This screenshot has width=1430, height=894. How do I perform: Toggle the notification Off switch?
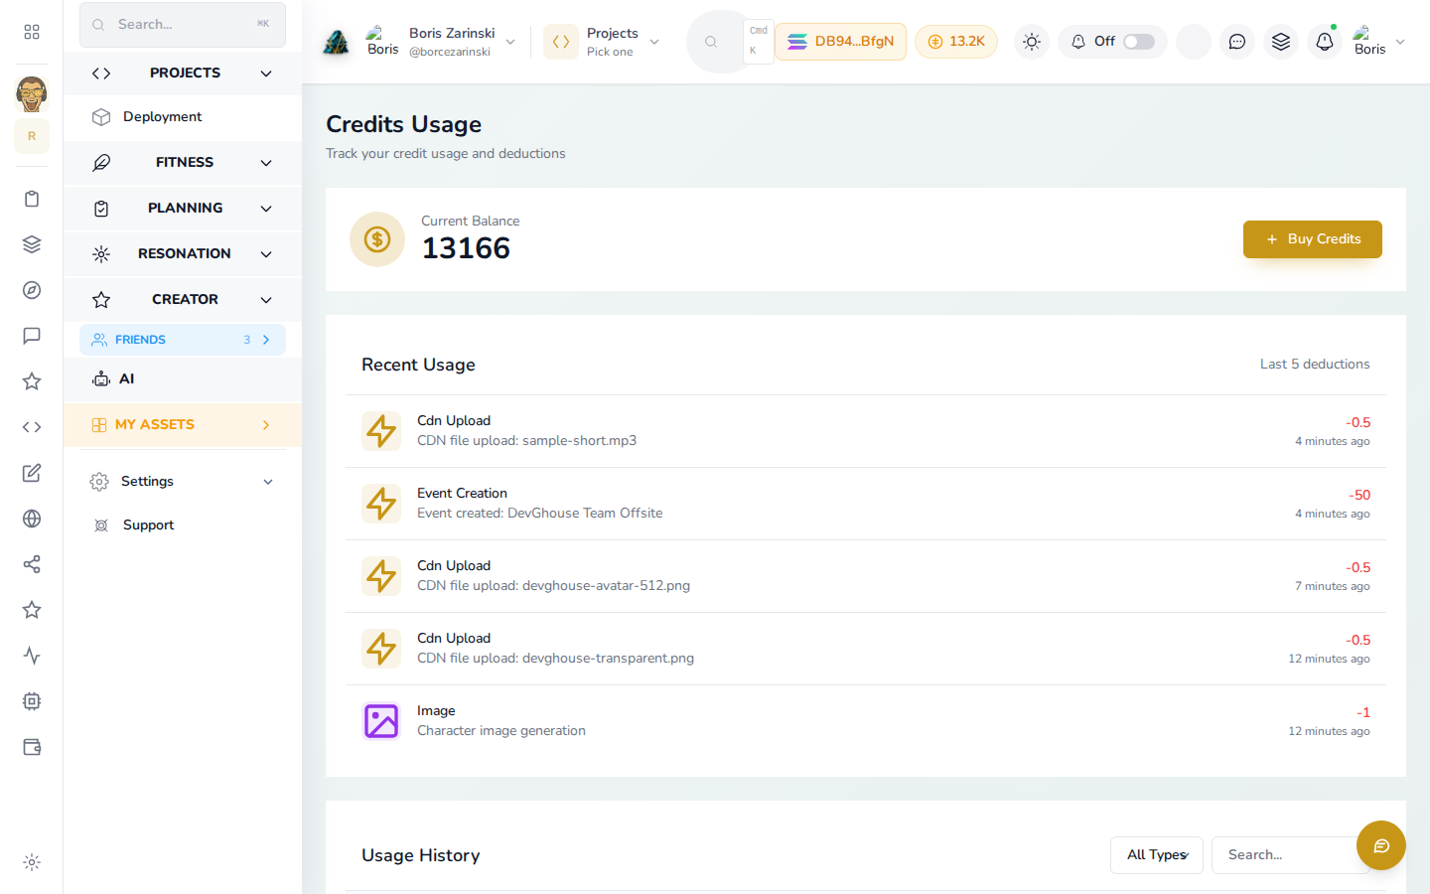(x=1139, y=42)
